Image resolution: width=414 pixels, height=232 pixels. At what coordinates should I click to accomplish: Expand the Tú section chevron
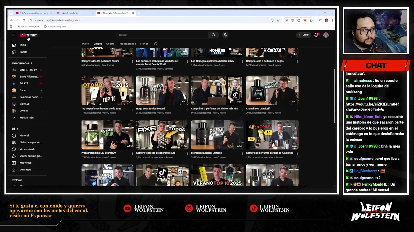pyautogui.click(x=17, y=129)
